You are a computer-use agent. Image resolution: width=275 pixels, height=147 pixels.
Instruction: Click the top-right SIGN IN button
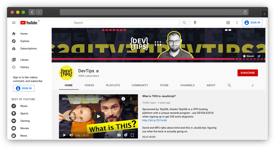pyautogui.click(x=252, y=23)
